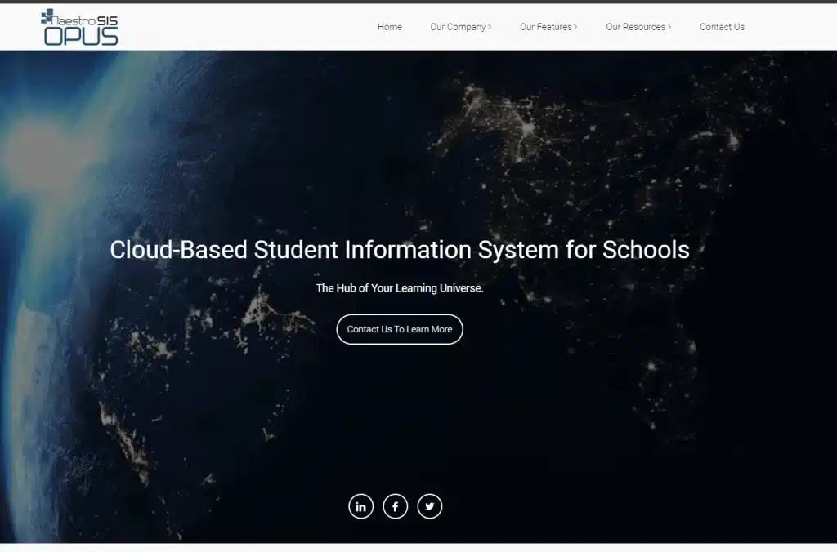Click the Cloud-Based Student Information System headline
Screen dimensions: 837x552
pyautogui.click(x=400, y=250)
